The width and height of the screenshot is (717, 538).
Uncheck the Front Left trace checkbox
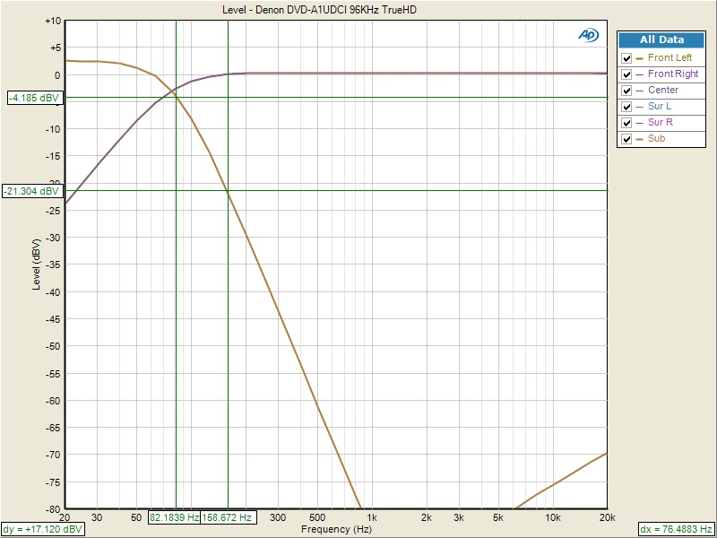(x=627, y=58)
